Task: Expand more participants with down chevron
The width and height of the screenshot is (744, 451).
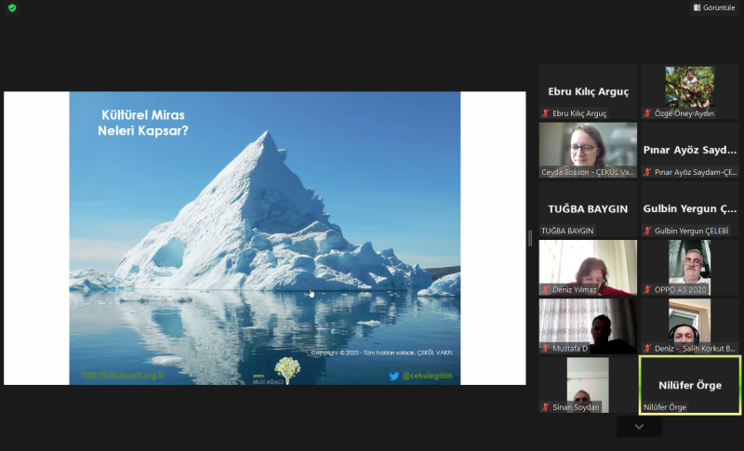Action: 639,426
